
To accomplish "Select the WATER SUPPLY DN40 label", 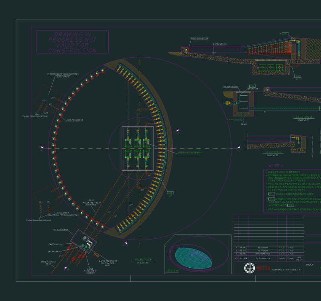I will point(48,263).
